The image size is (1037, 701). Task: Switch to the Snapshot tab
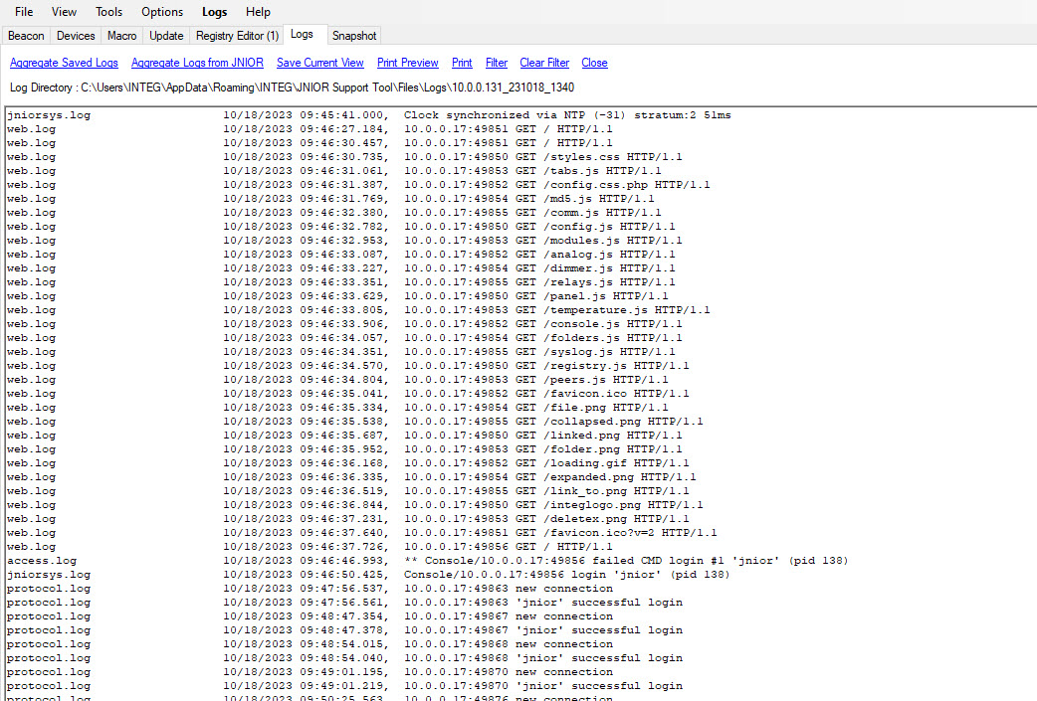353,35
